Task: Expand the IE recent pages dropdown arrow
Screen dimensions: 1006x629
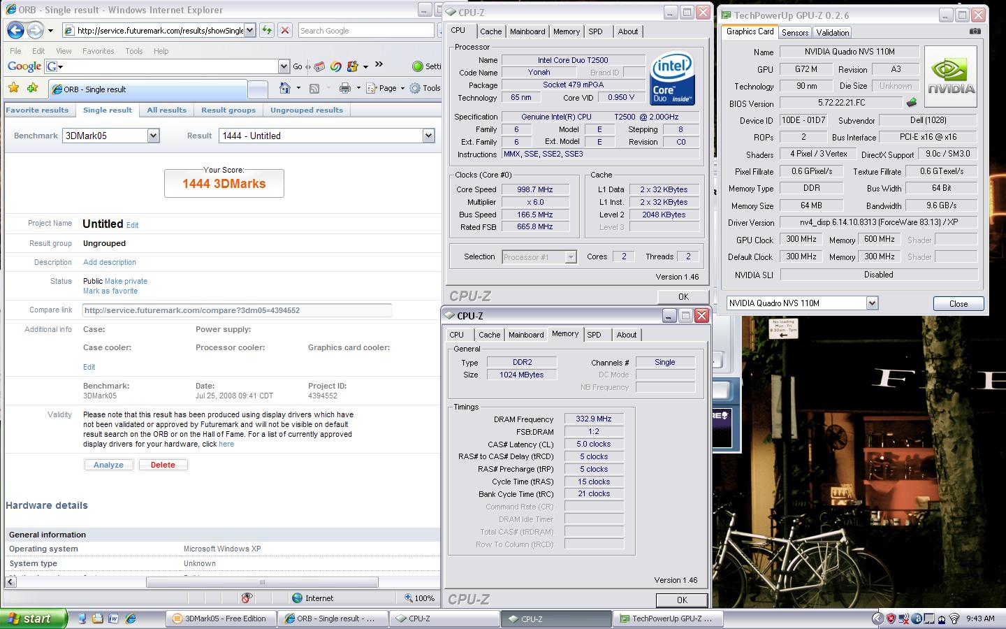Action: 50,31
